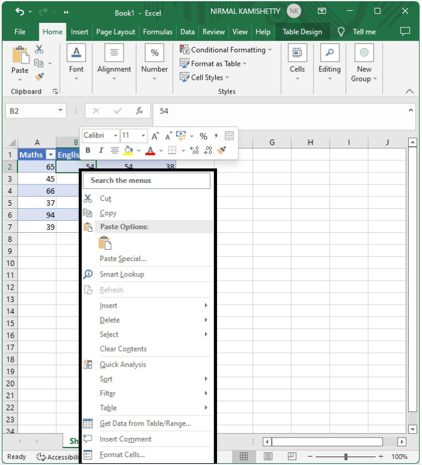Viewport: 422px width, 465px height.
Task: Click Increase Font Size in mini toolbar
Action: pos(155,136)
